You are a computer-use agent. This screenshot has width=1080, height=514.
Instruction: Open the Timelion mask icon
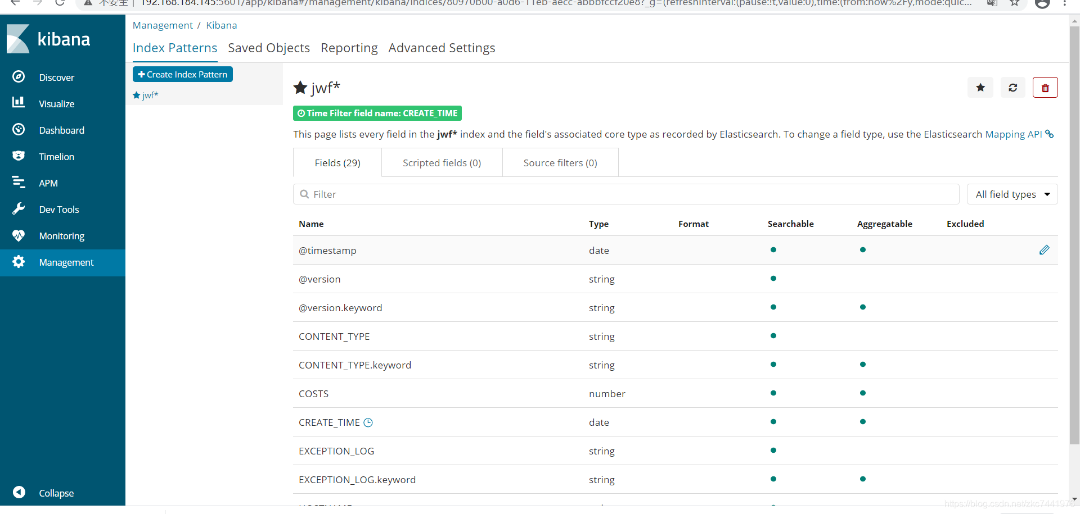pyautogui.click(x=19, y=156)
